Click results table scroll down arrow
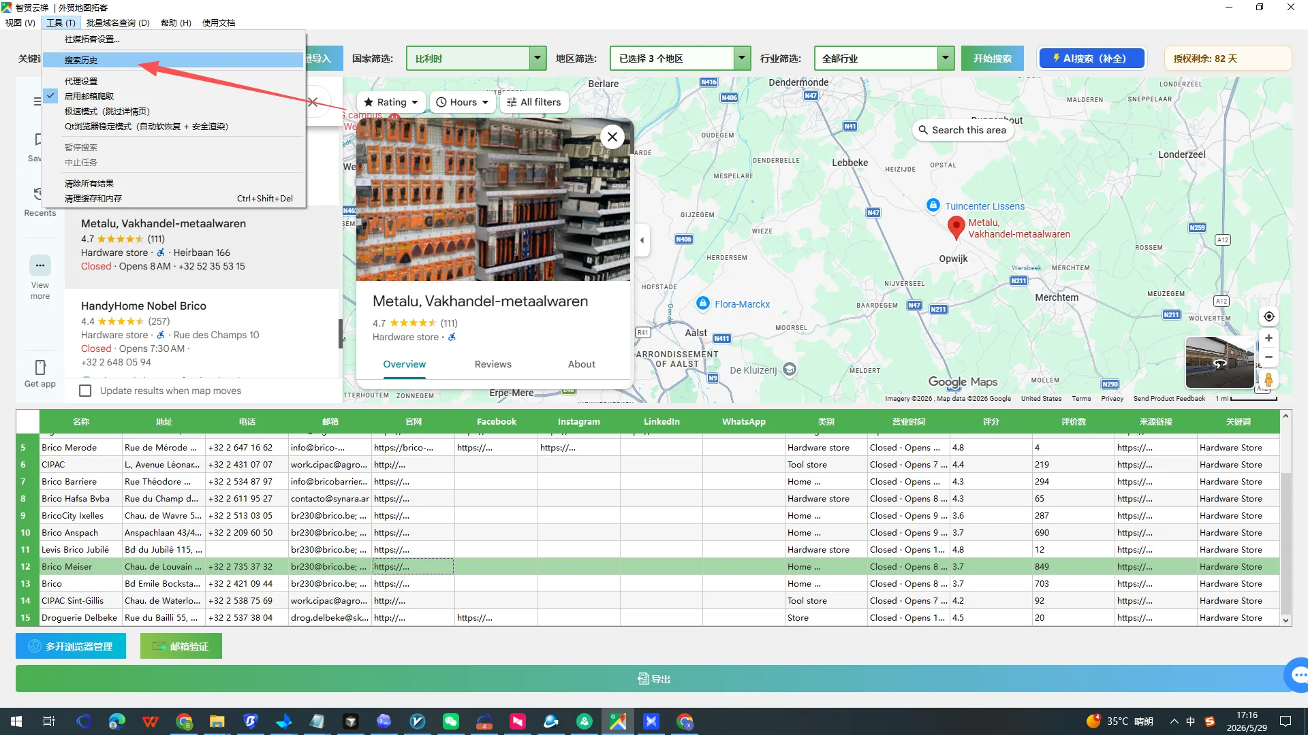Viewport: 1308px width, 735px height. click(x=1286, y=620)
